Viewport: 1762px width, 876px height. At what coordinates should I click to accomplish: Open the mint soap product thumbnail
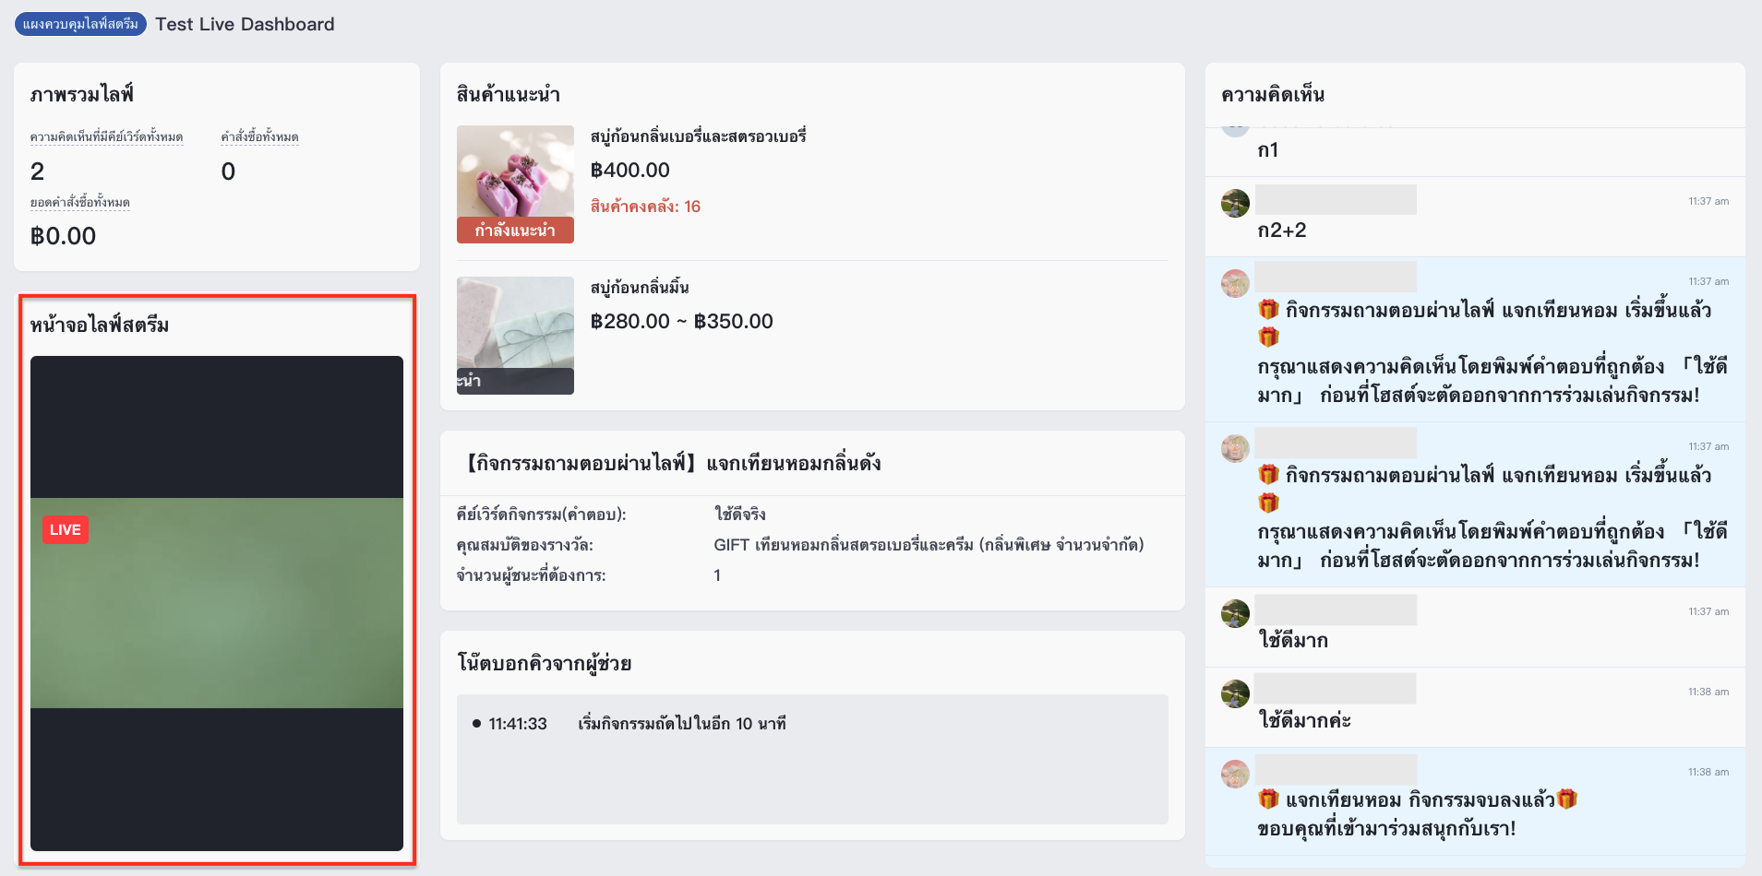(515, 336)
